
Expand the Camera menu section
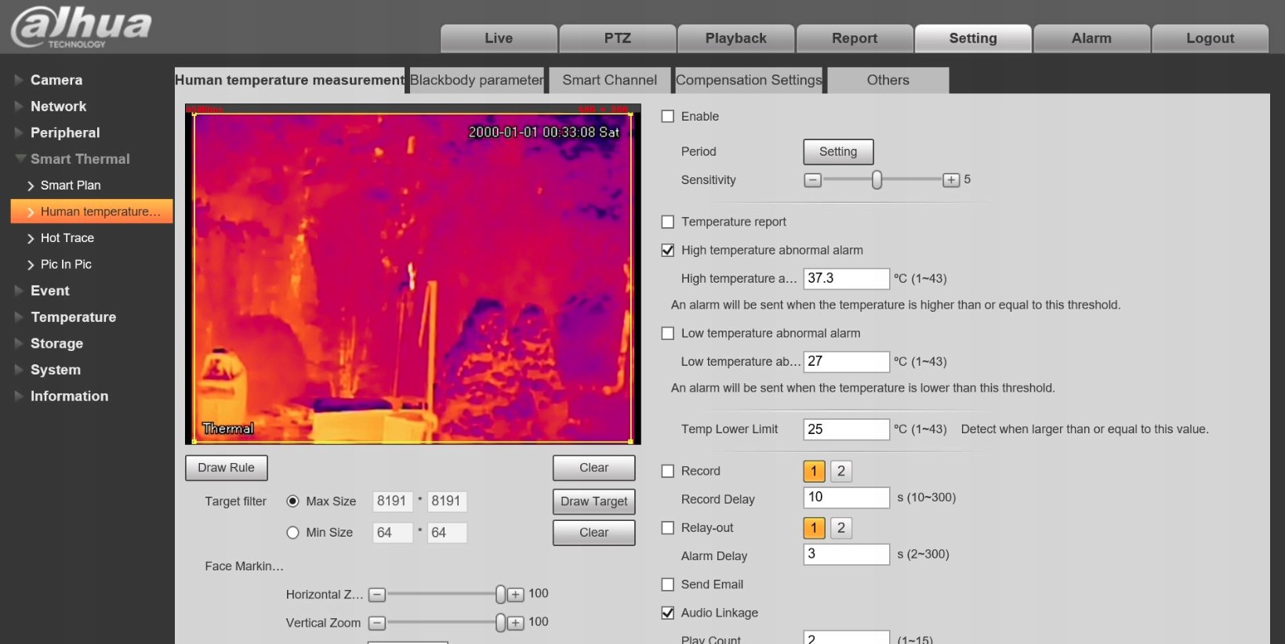pyautogui.click(x=56, y=80)
